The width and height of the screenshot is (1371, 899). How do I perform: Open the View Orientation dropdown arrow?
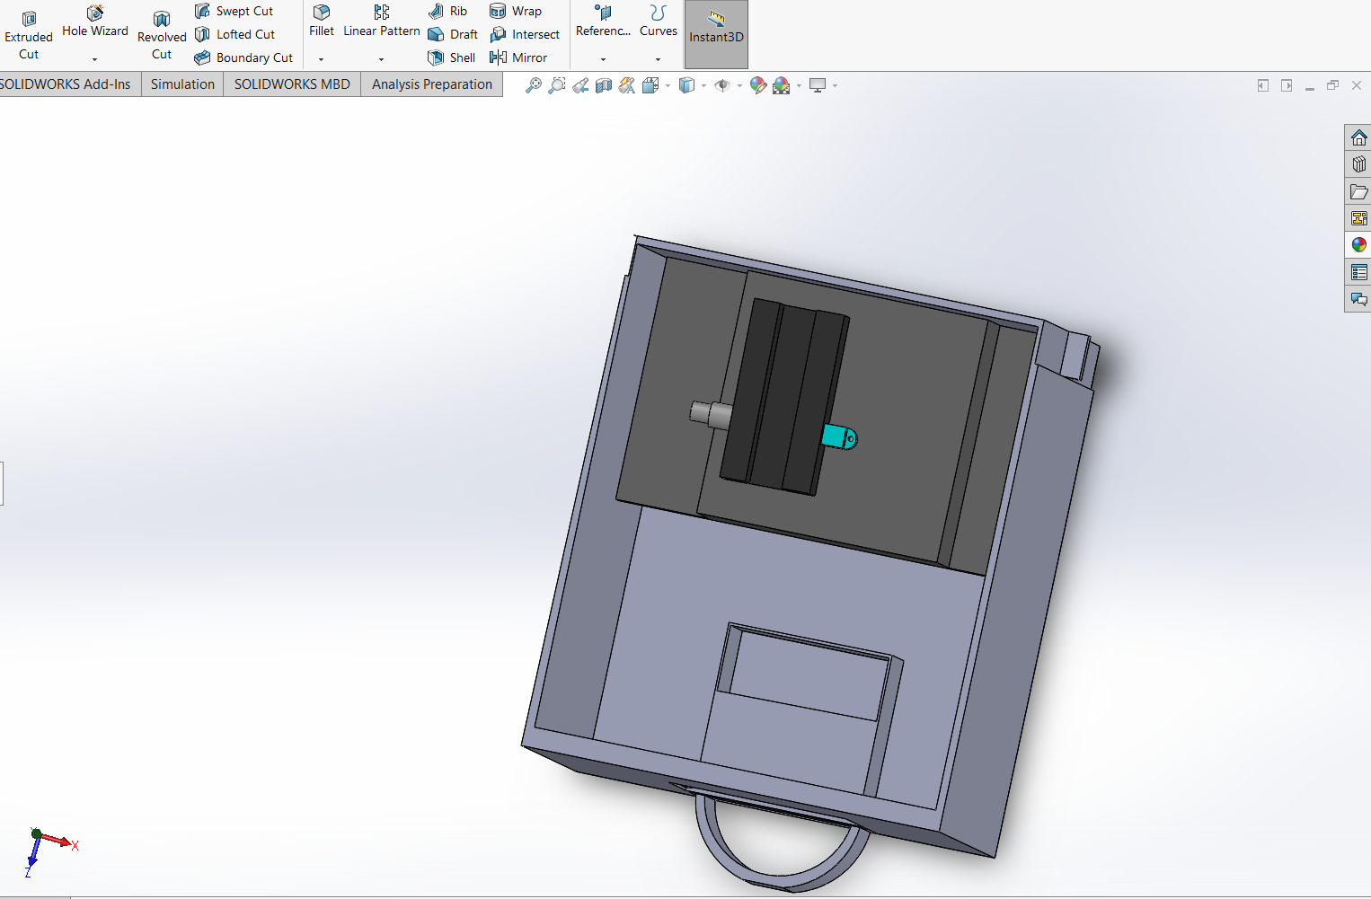[x=668, y=86]
